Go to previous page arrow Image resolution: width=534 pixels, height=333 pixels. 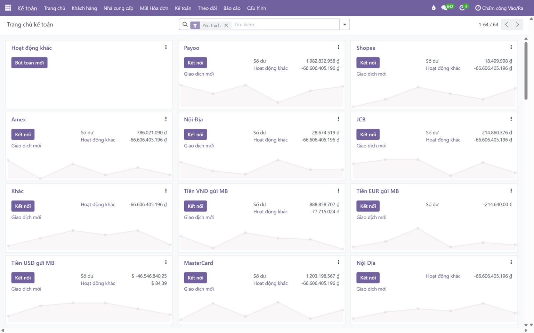coord(507,25)
